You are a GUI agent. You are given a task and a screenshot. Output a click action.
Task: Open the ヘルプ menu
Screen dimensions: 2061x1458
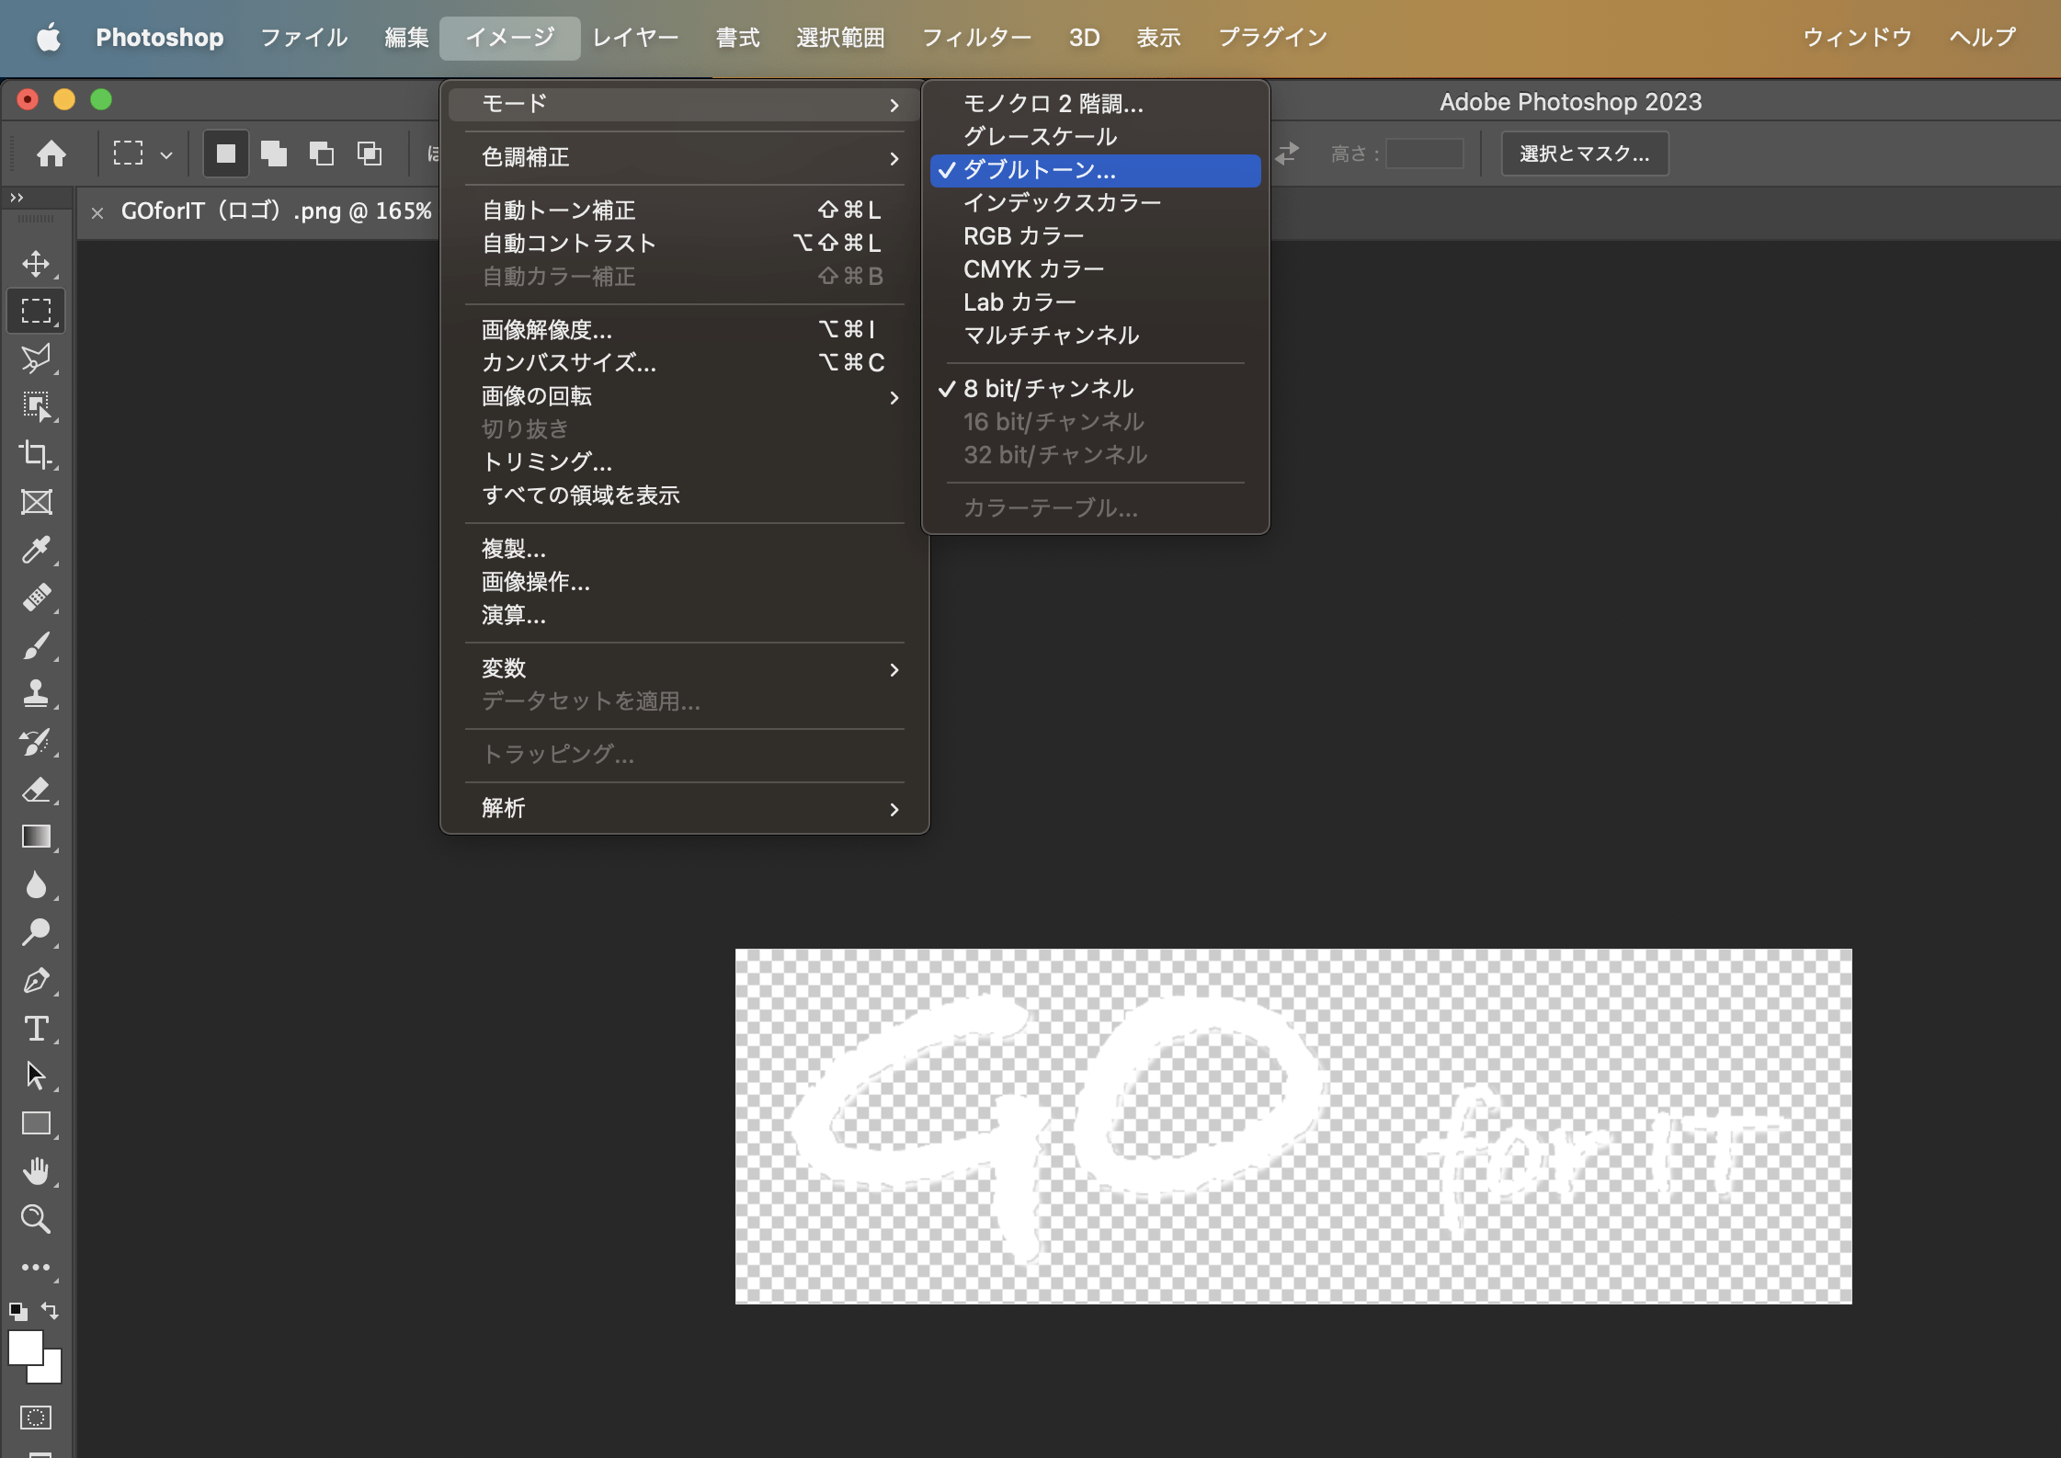[x=1983, y=38]
